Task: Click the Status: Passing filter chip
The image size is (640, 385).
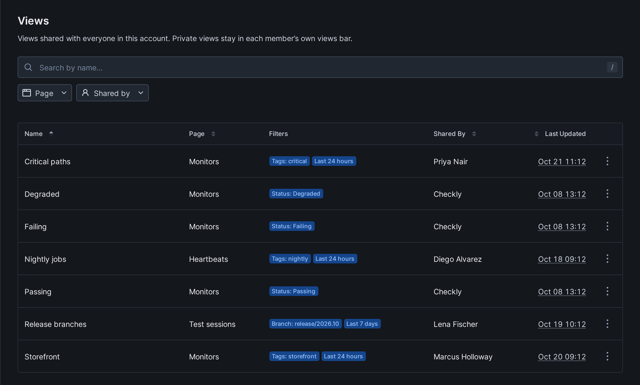Action: click(294, 291)
